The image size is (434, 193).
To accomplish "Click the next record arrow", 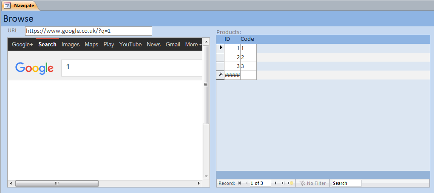I will 276,183.
